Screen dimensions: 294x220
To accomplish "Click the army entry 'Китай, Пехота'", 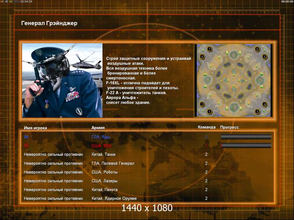I will click(x=104, y=190).
